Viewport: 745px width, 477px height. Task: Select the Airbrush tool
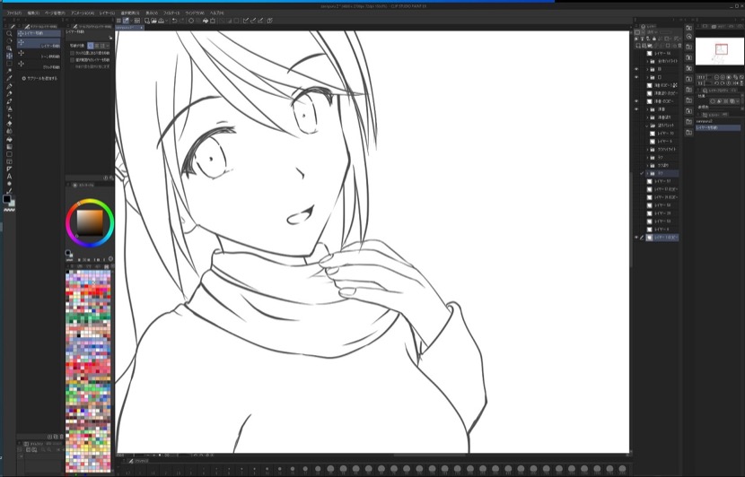(x=9, y=108)
